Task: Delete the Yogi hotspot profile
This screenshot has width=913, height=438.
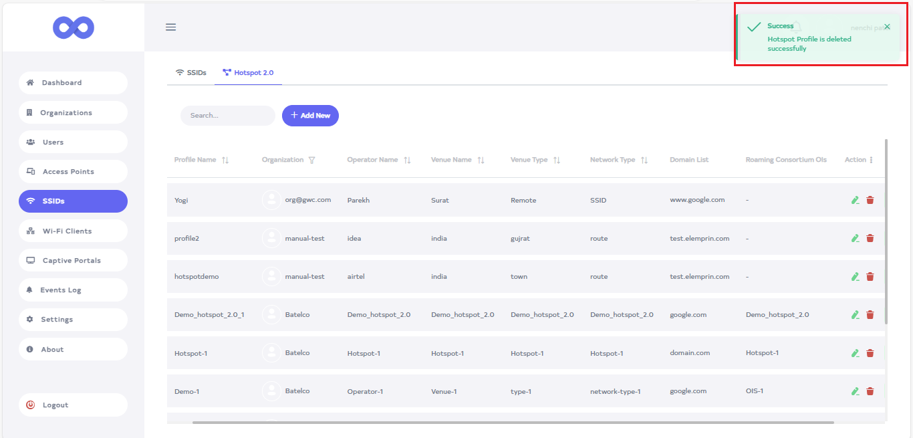Action: coord(870,200)
